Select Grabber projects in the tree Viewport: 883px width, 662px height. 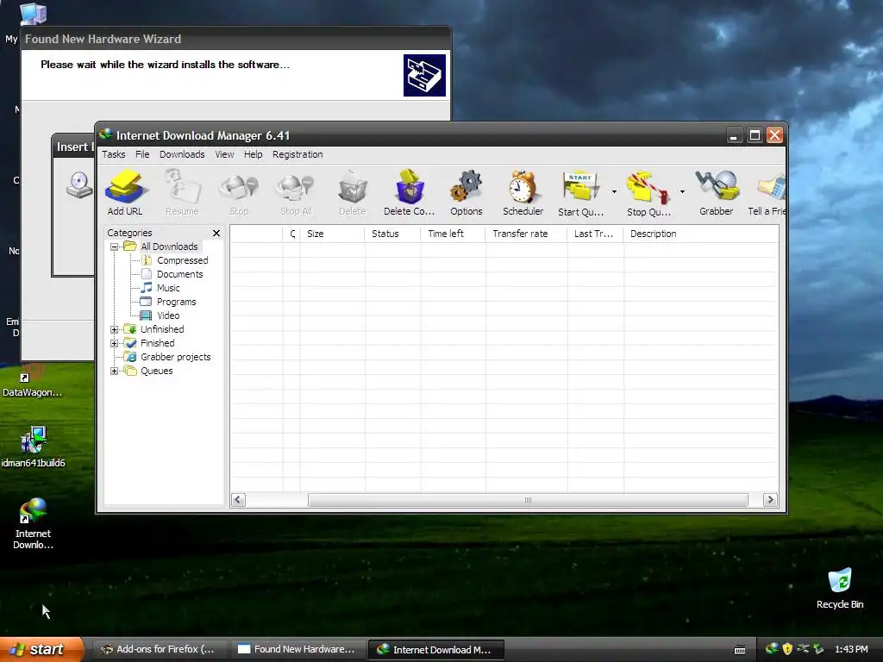(x=175, y=357)
